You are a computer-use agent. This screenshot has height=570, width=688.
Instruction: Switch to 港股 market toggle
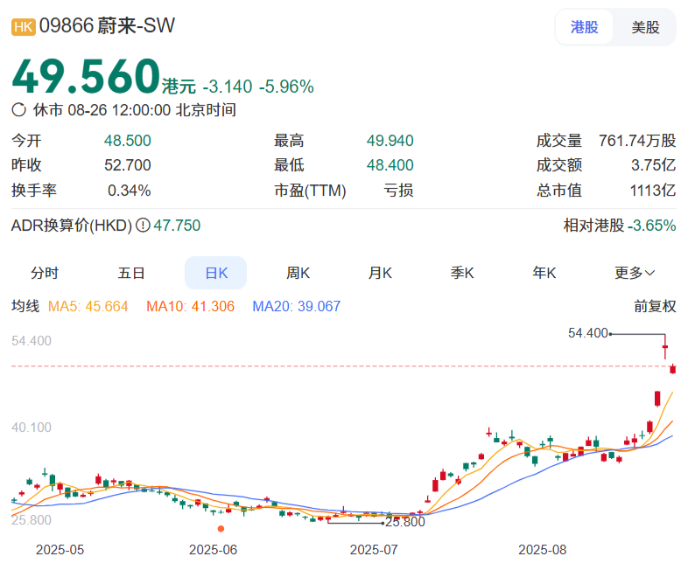(584, 27)
